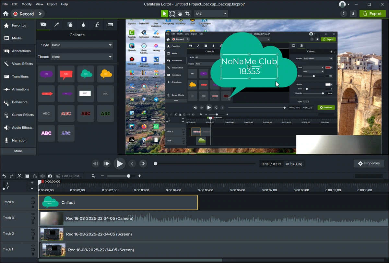Open the canvas zoom 85% dropdown
Screen dimensions: 389x263
coord(211,14)
